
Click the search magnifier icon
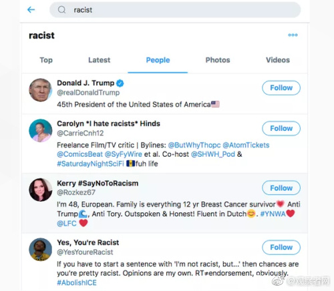[61, 10]
